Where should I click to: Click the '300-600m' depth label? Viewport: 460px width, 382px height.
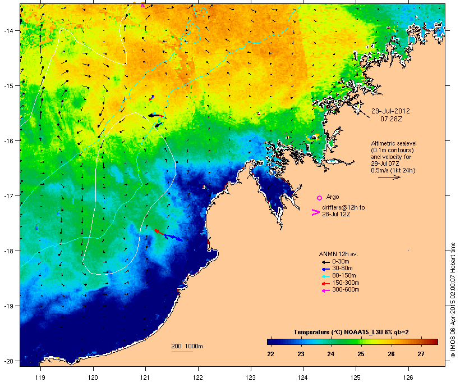coord(346,290)
